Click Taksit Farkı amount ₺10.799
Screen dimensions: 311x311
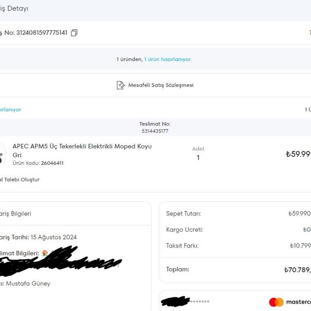pos(300,246)
